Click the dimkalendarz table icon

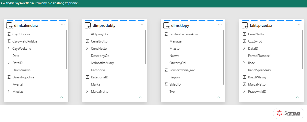pyautogui.click(x=9, y=26)
